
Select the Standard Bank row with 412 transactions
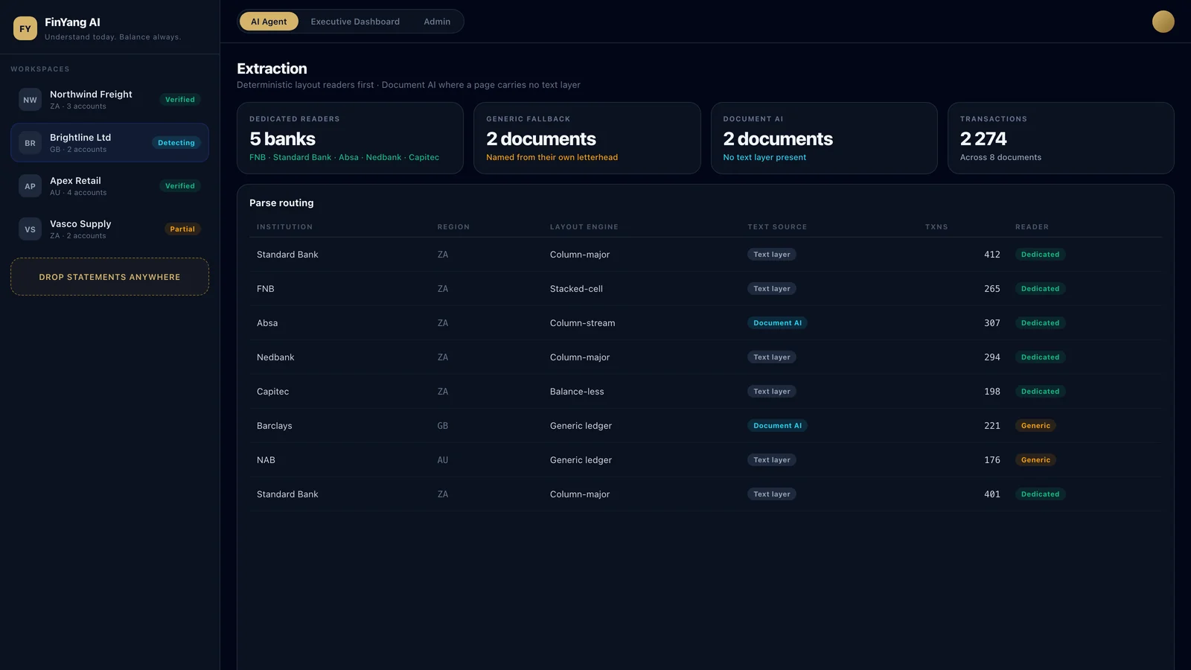pyautogui.click(x=706, y=255)
